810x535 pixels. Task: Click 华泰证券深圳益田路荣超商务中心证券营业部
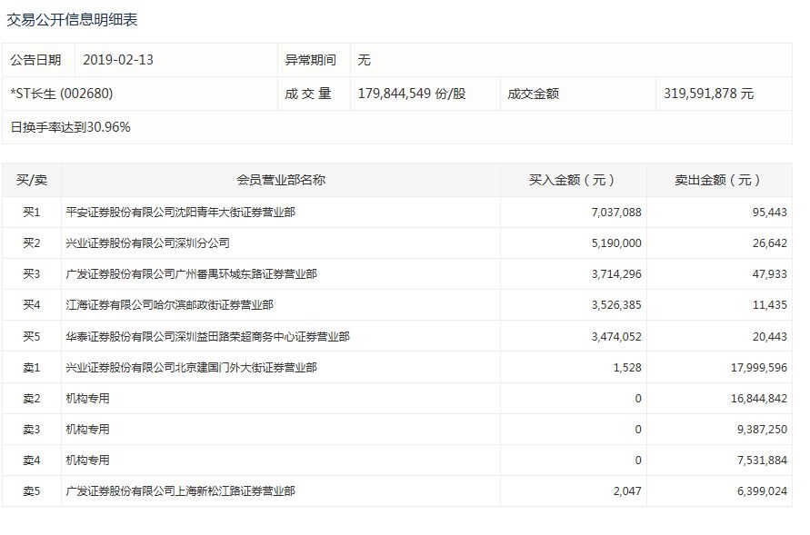[208, 336]
